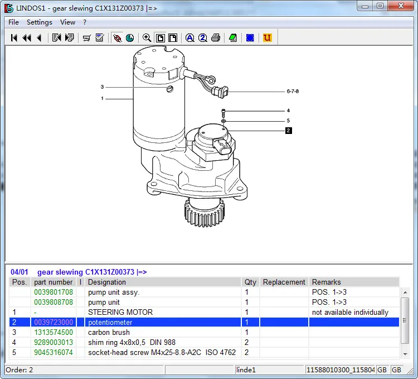Open the '?' help menu
The width and height of the screenshot is (418, 379).
[85, 22]
